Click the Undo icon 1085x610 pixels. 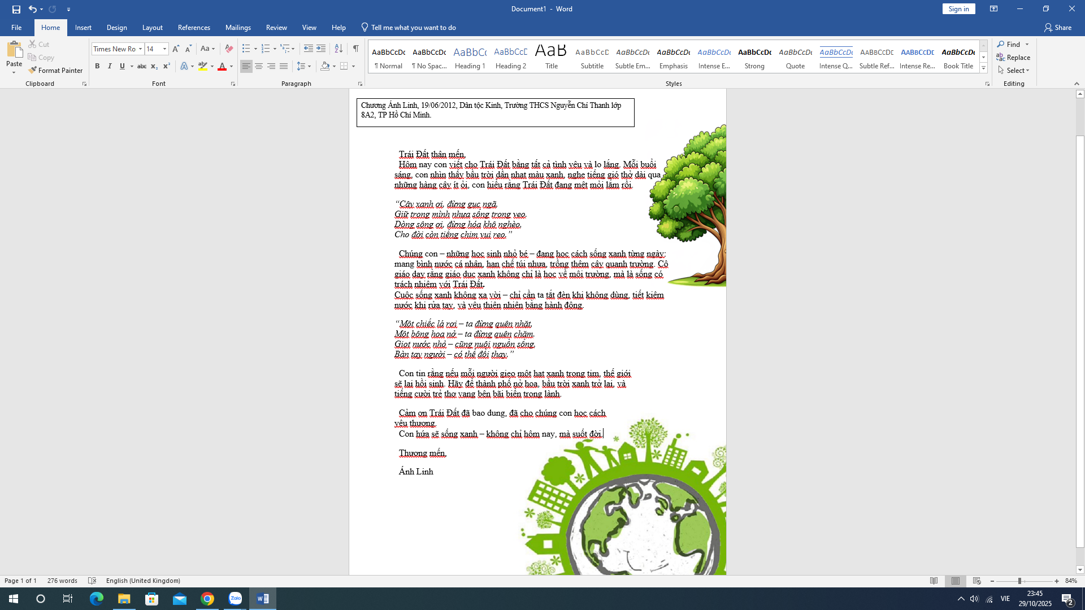[x=32, y=9]
